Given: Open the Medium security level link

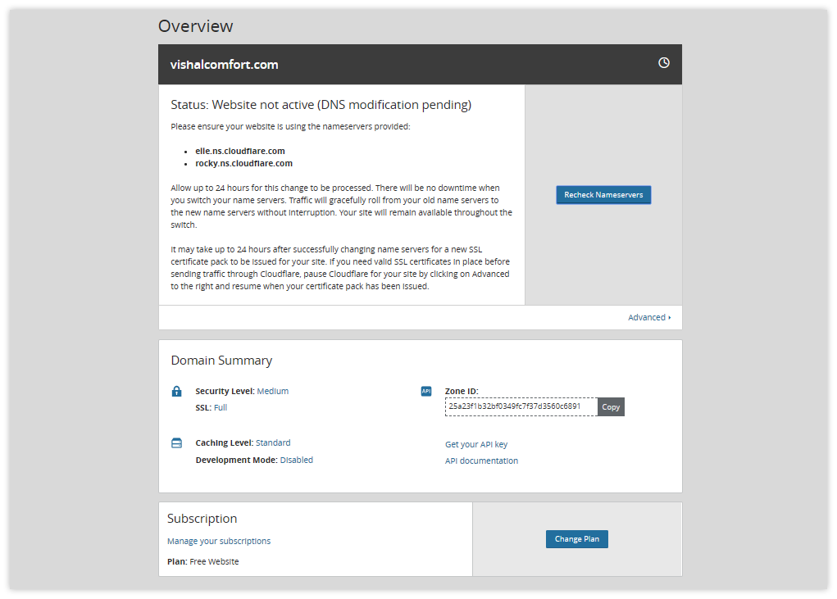Looking at the screenshot, I should point(273,391).
